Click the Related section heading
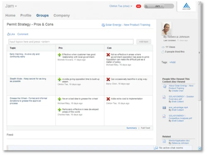207x155 pixels. (166, 136)
